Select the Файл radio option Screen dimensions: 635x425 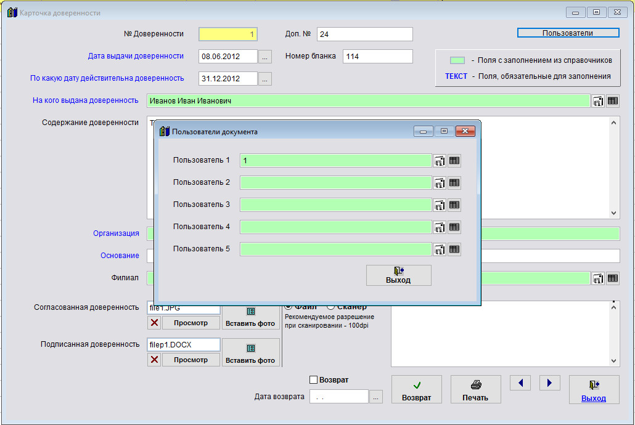pyautogui.click(x=288, y=306)
